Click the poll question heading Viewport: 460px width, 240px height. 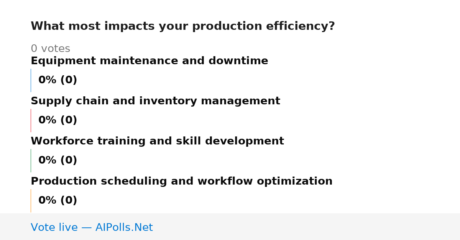(x=182, y=26)
